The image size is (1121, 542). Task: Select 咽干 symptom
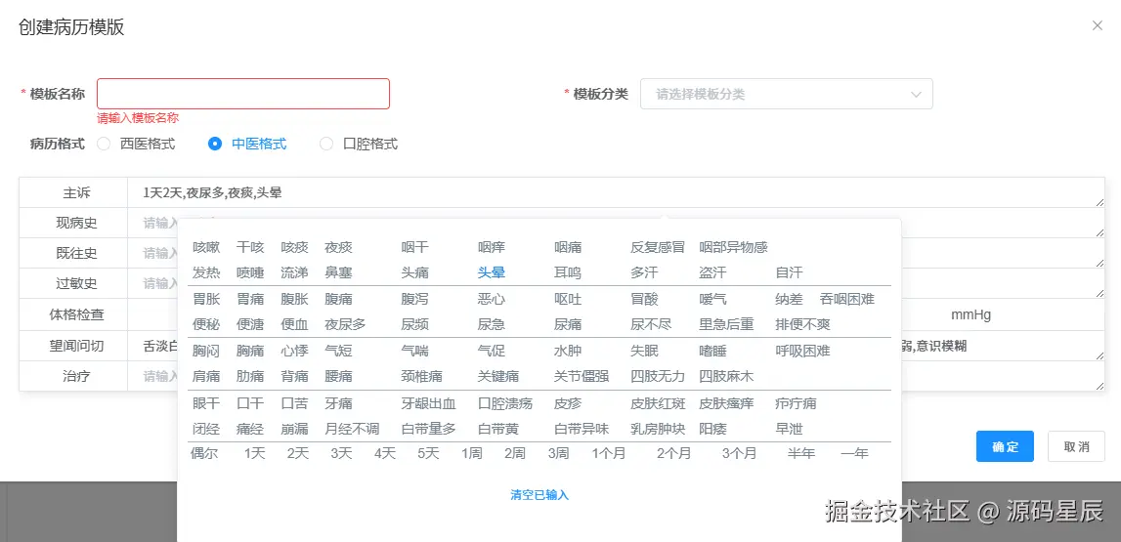click(414, 247)
